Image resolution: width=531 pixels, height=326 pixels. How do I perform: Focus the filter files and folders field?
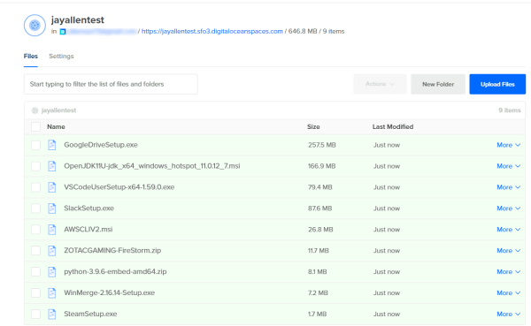tap(111, 84)
